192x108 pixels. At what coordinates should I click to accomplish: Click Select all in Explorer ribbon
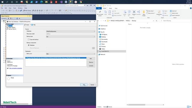tap(173, 11)
